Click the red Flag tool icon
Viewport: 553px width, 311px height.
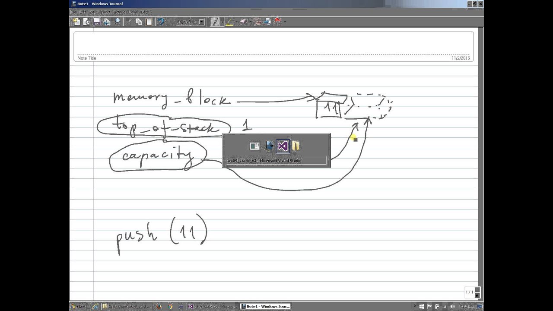278,21
